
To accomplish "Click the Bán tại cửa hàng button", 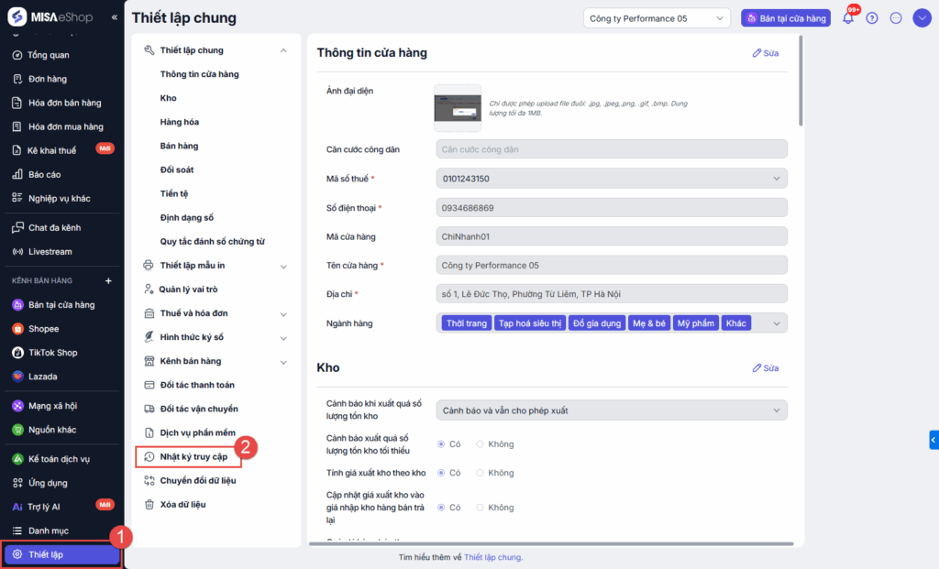I will (786, 18).
